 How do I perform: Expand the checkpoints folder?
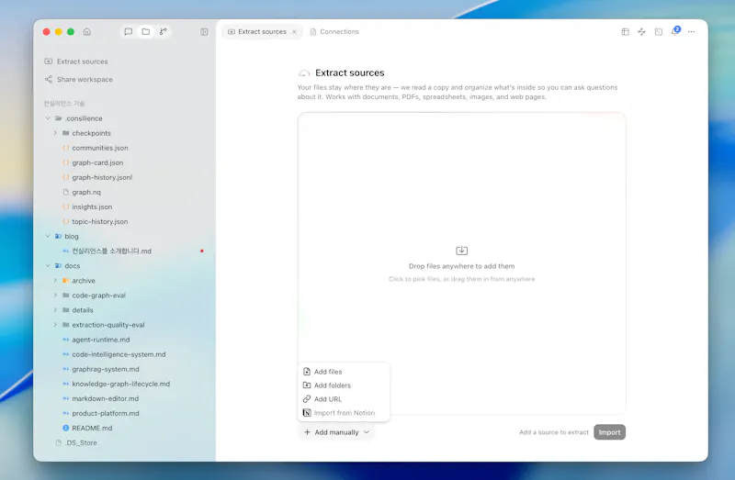55,133
